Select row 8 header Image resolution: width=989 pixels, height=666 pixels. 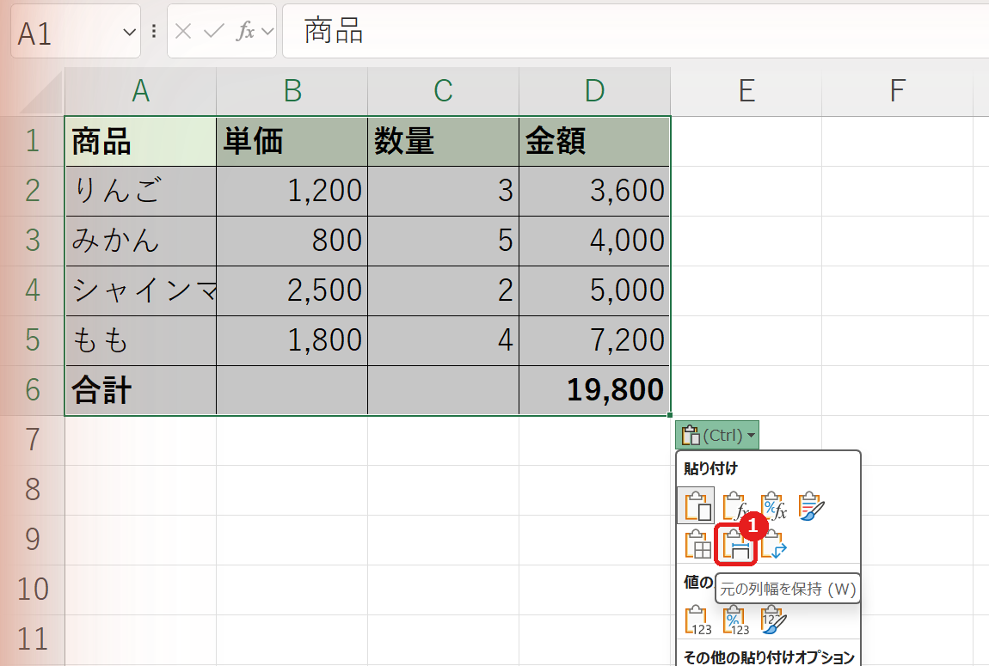(x=33, y=490)
